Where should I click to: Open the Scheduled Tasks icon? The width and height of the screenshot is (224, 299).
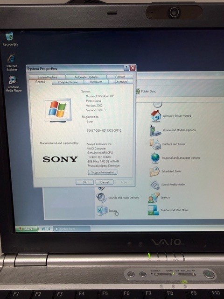(x=154, y=171)
